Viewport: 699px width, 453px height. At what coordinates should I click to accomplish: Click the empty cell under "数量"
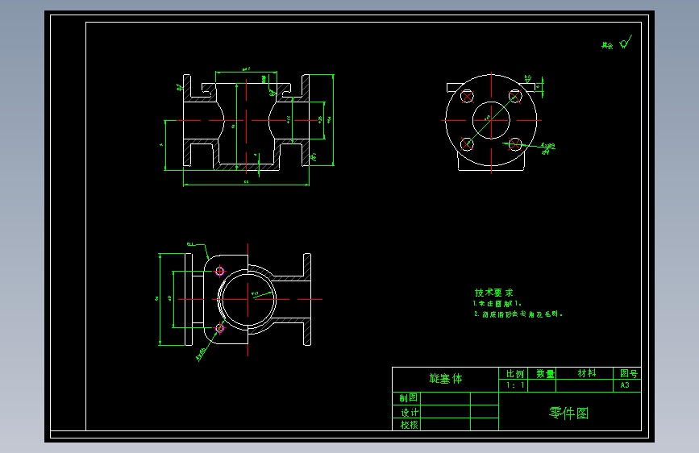click(x=542, y=385)
